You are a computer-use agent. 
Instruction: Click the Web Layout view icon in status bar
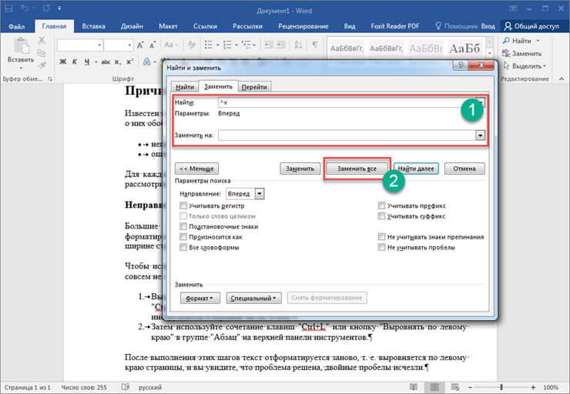(455, 387)
